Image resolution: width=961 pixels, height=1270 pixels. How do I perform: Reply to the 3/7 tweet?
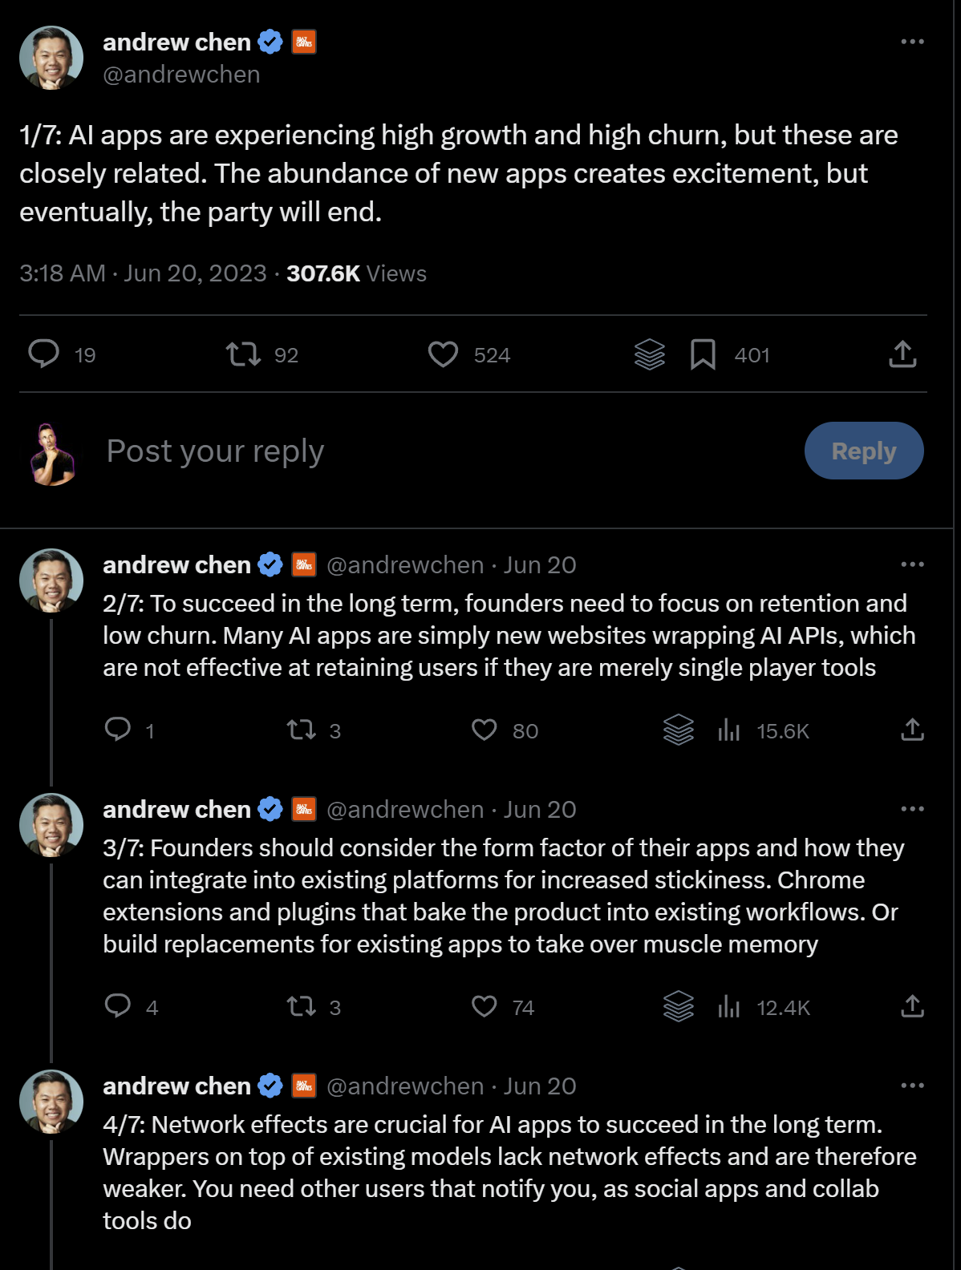tap(118, 1006)
